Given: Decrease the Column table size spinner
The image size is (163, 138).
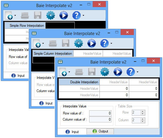Looking at the screenshot, I should click(143, 121).
